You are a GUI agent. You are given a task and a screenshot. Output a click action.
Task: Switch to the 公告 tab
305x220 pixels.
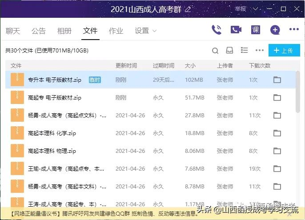[39, 31]
